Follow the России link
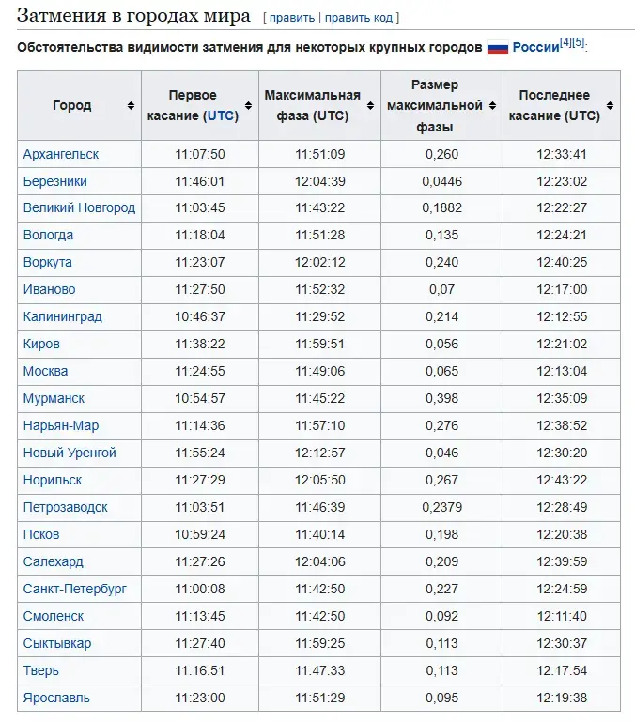 pos(535,47)
